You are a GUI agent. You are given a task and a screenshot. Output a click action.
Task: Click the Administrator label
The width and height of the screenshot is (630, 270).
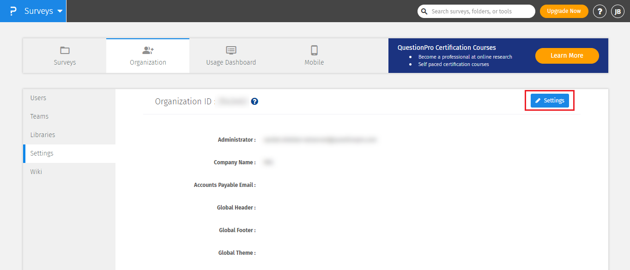236,139
